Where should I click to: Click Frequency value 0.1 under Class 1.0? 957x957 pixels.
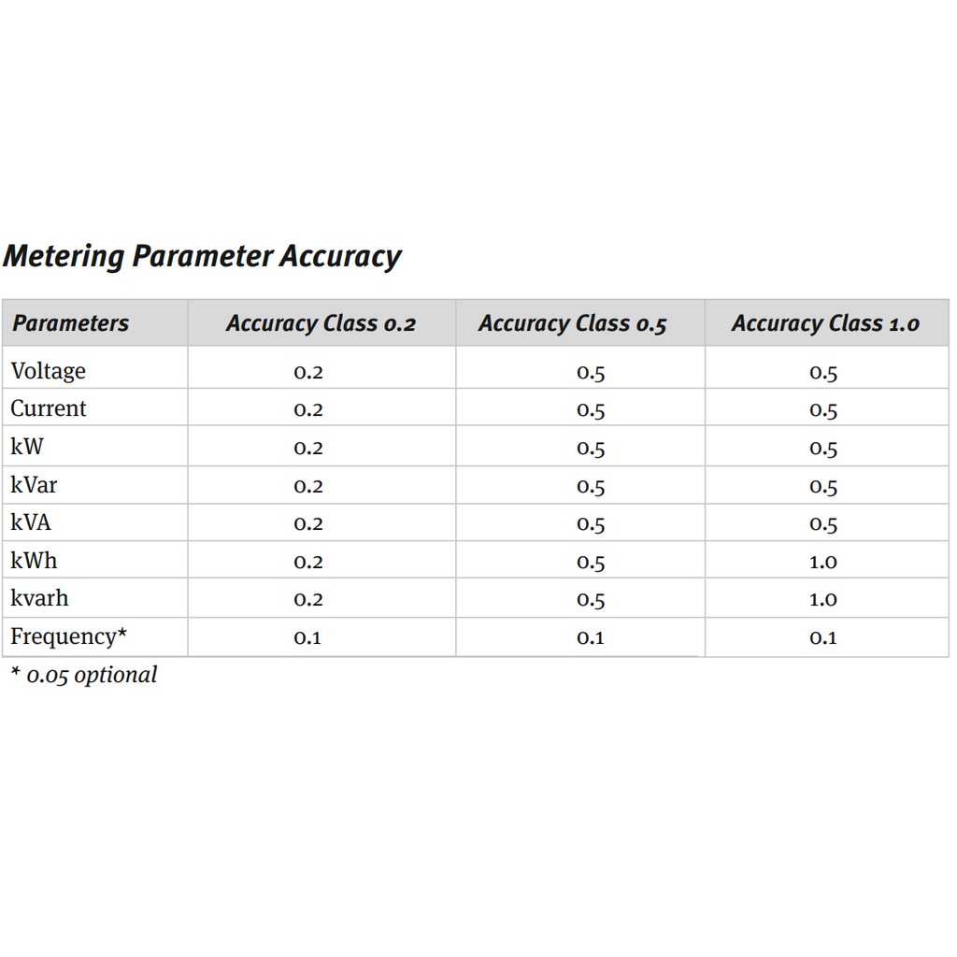point(823,637)
